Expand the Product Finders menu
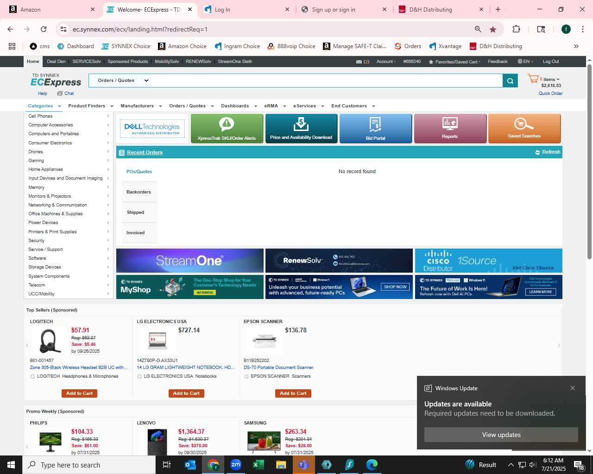 click(91, 106)
